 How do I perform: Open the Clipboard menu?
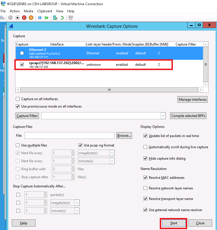(45, 11)
